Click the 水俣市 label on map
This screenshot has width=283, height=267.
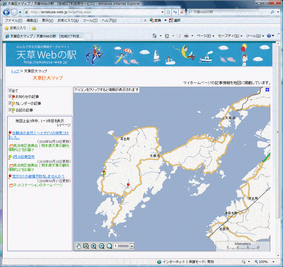(224, 229)
